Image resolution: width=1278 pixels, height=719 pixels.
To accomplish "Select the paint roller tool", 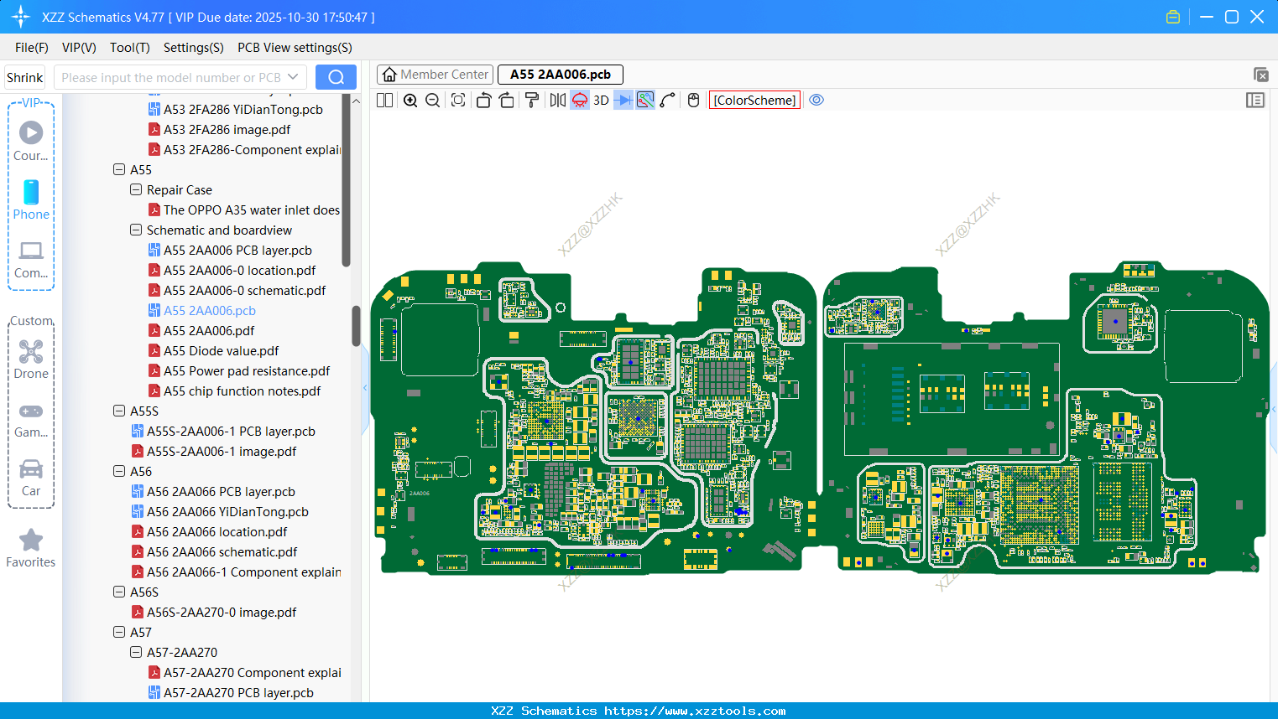I will (x=531, y=101).
